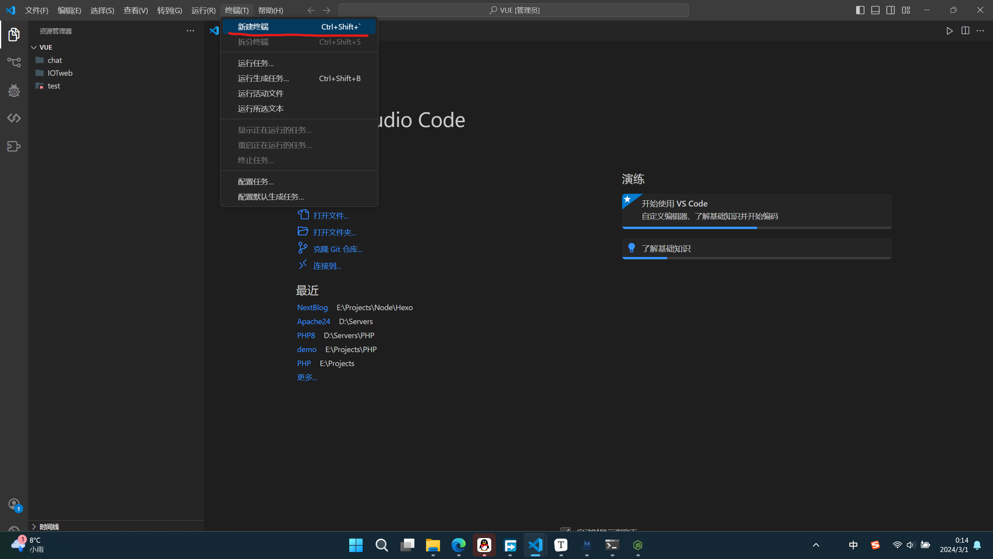Click the Accounts icon with badge
This screenshot has width=993, height=559.
pyautogui.click(x=14, y=504)
